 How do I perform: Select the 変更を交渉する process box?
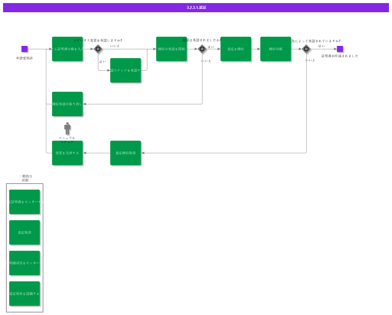pyautogui.click(x=67, y=153)
